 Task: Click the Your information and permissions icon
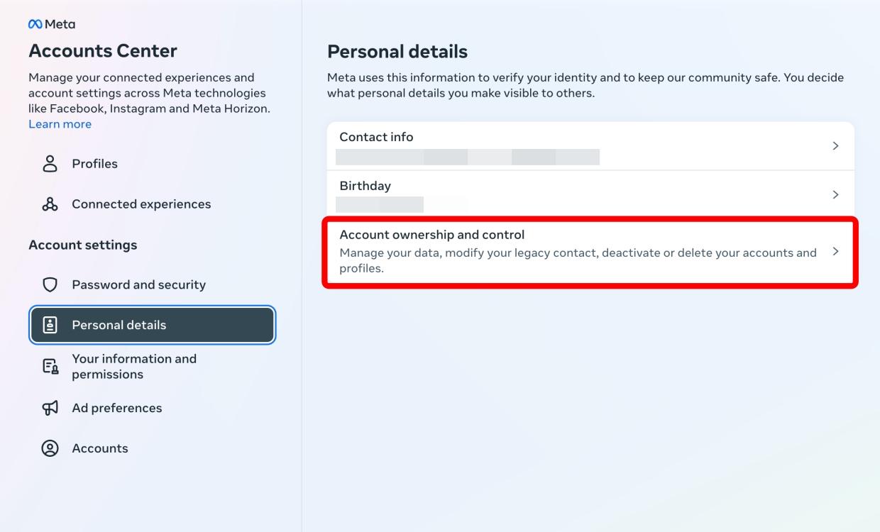49,366
